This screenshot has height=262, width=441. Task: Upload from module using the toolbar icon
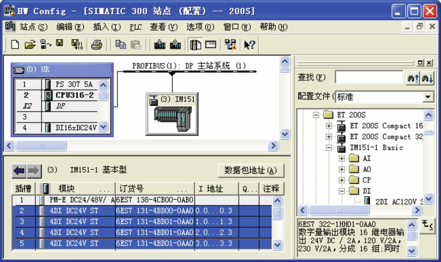click(x=175, y=45)
